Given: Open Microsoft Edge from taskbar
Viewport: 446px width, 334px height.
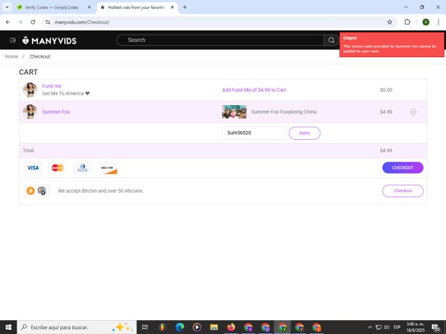Looking at the screenshot, I should click(x=180, y=327).
